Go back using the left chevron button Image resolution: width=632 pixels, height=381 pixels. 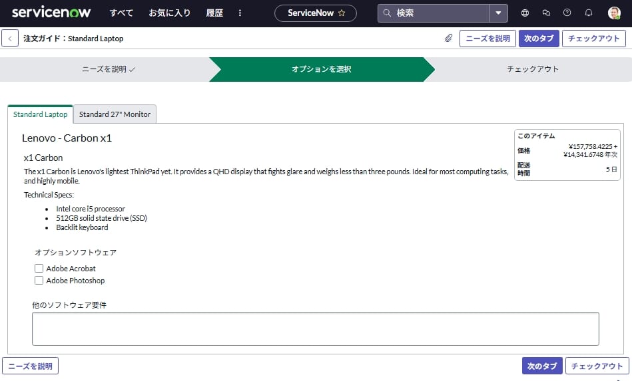(x=10, y=39)
